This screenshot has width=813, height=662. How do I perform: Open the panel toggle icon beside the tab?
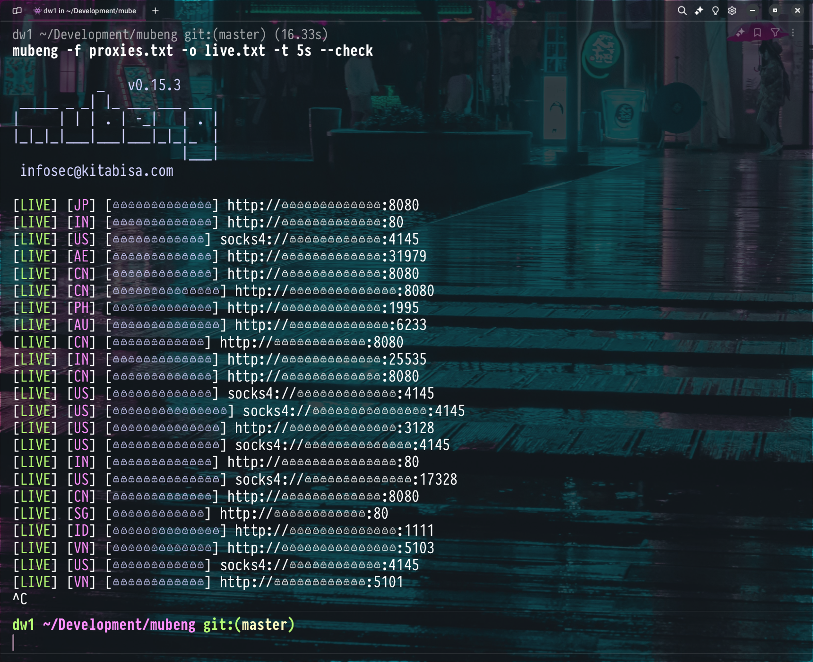(x=17, y=10)
